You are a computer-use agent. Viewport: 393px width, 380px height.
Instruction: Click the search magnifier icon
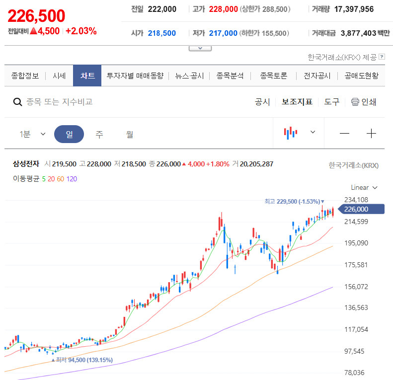17,102
